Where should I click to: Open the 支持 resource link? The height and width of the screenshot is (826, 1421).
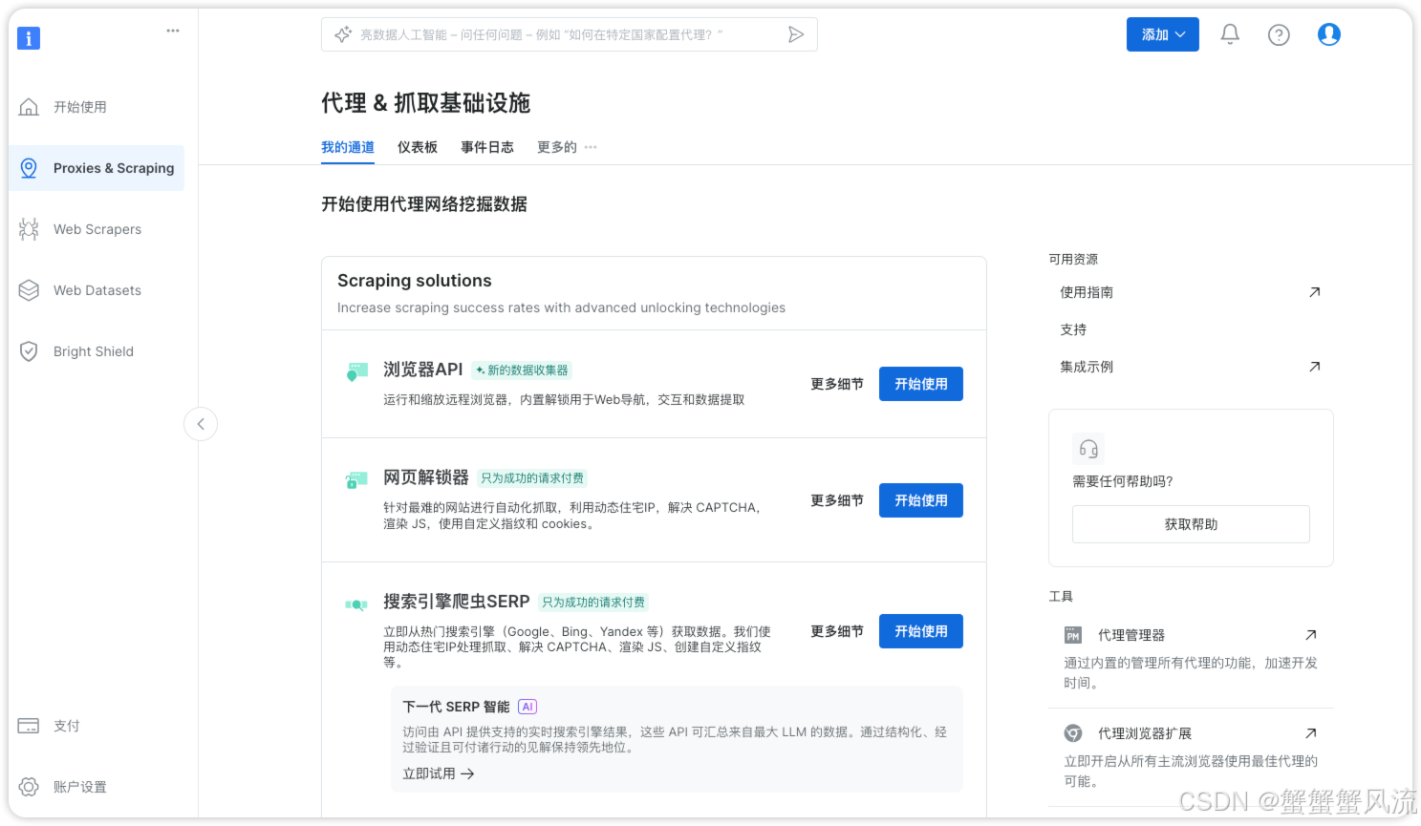1073,329
